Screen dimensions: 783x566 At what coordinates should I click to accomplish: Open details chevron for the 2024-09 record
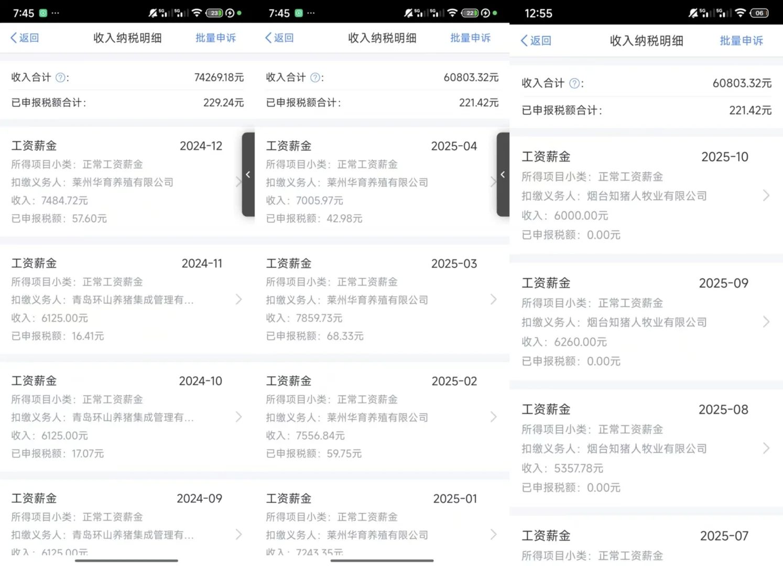238,534
